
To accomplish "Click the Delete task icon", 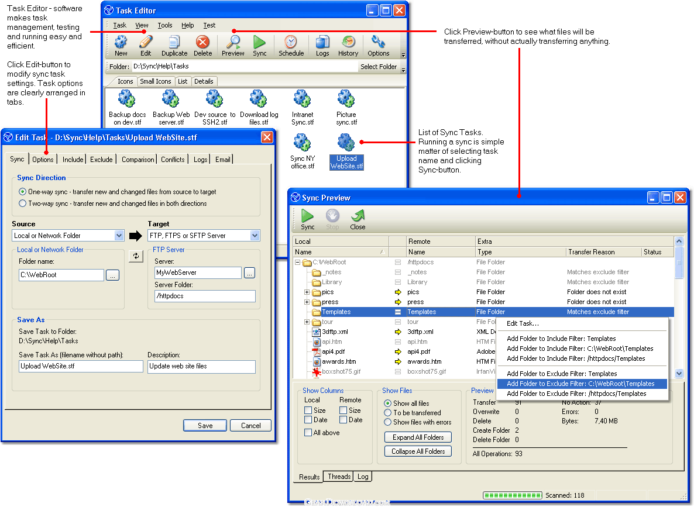I will coord(202,46).
